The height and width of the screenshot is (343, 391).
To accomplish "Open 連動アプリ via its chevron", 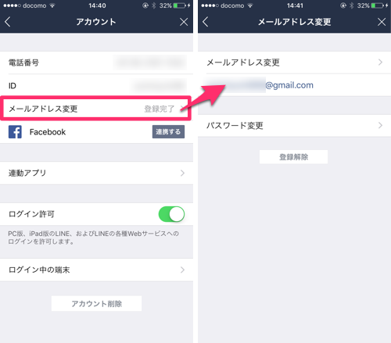I will pyautogui.click(x=182, y=173).
